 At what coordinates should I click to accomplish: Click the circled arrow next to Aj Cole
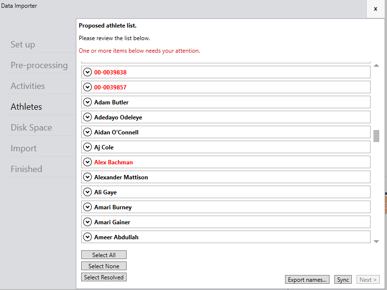87,147
